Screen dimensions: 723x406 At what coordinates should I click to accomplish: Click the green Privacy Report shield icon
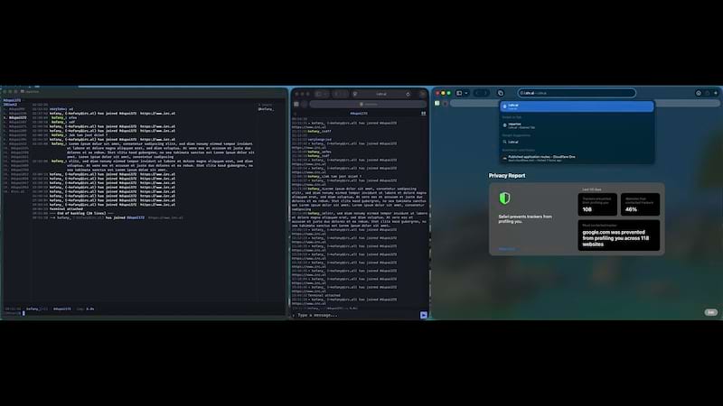504,198
